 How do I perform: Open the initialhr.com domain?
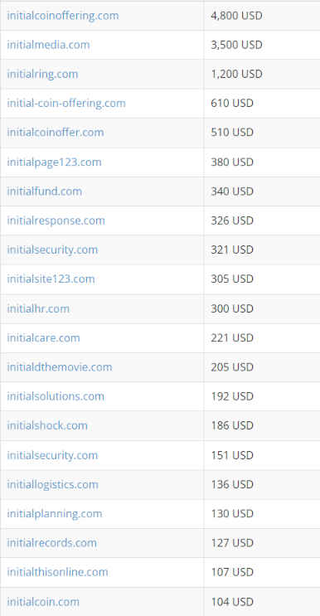point(38,308)
